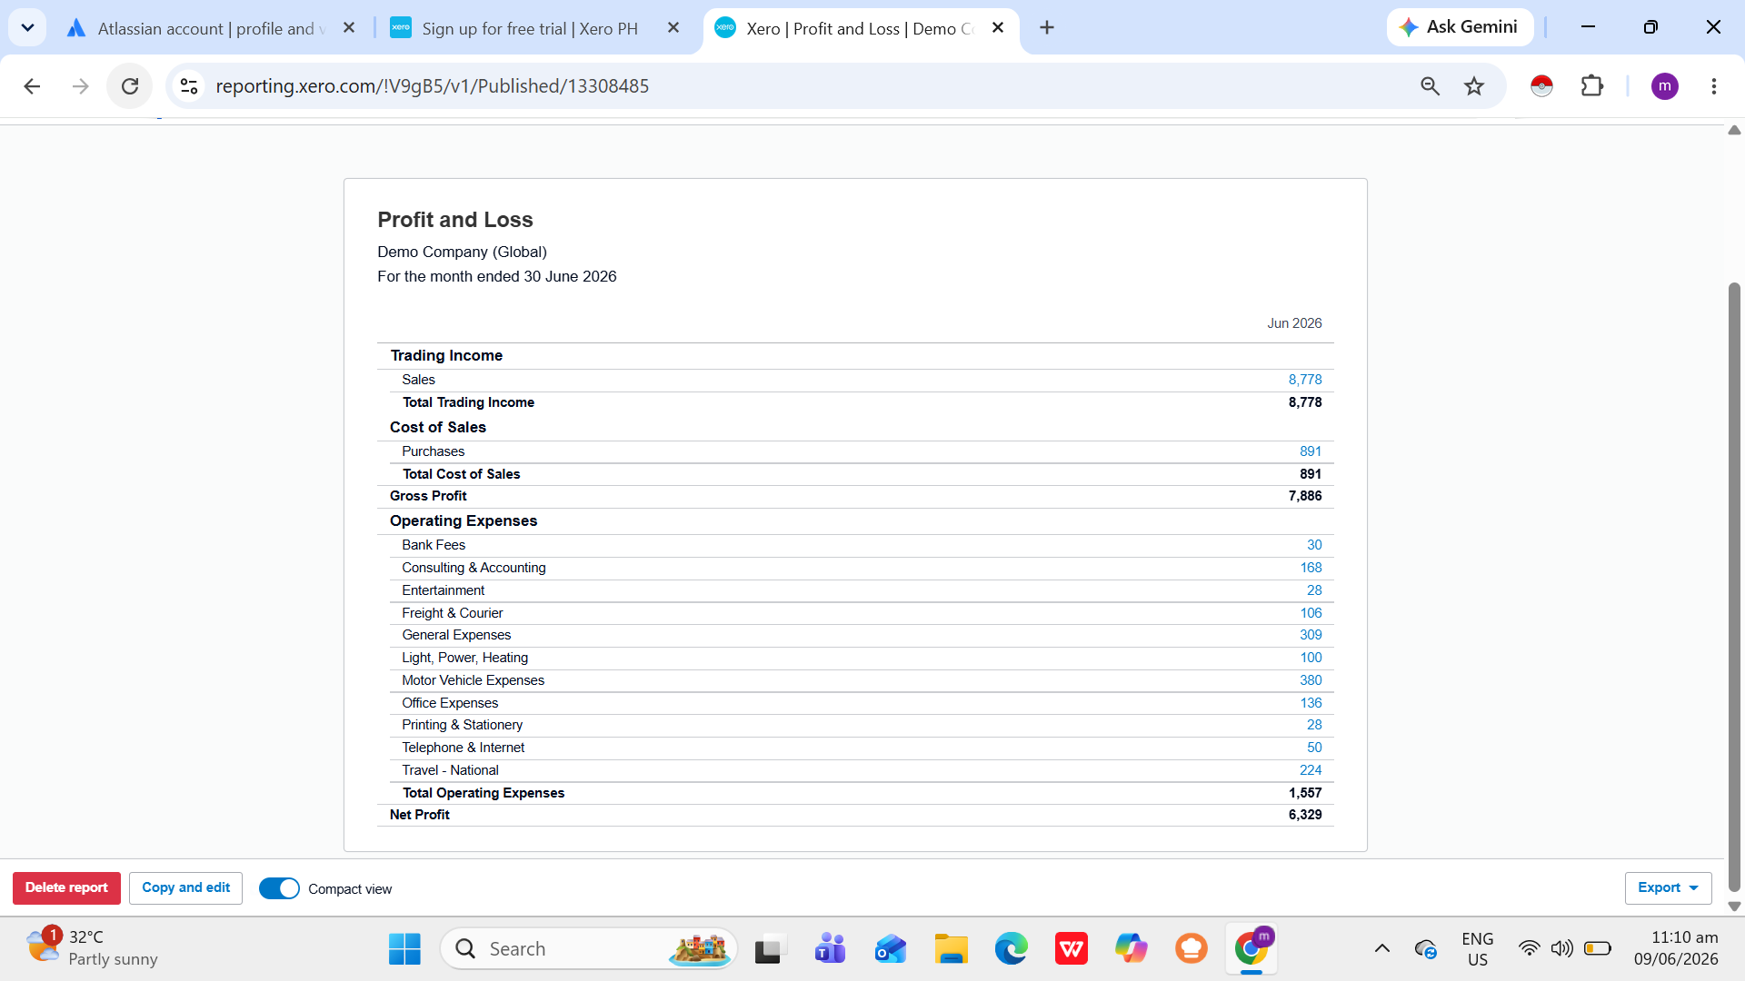The width and height of the screenshot is (1745, 981).
Task: Open File Explorer from taskbar
Action: 951,949
